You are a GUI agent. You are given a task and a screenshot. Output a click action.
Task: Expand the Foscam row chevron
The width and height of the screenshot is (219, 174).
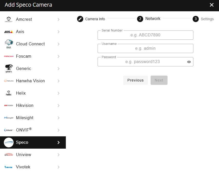point(58,56)
